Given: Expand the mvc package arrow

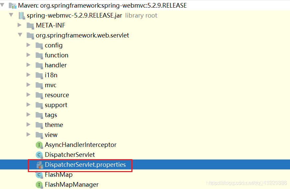Looking at the screenshot, I should 29,85.
